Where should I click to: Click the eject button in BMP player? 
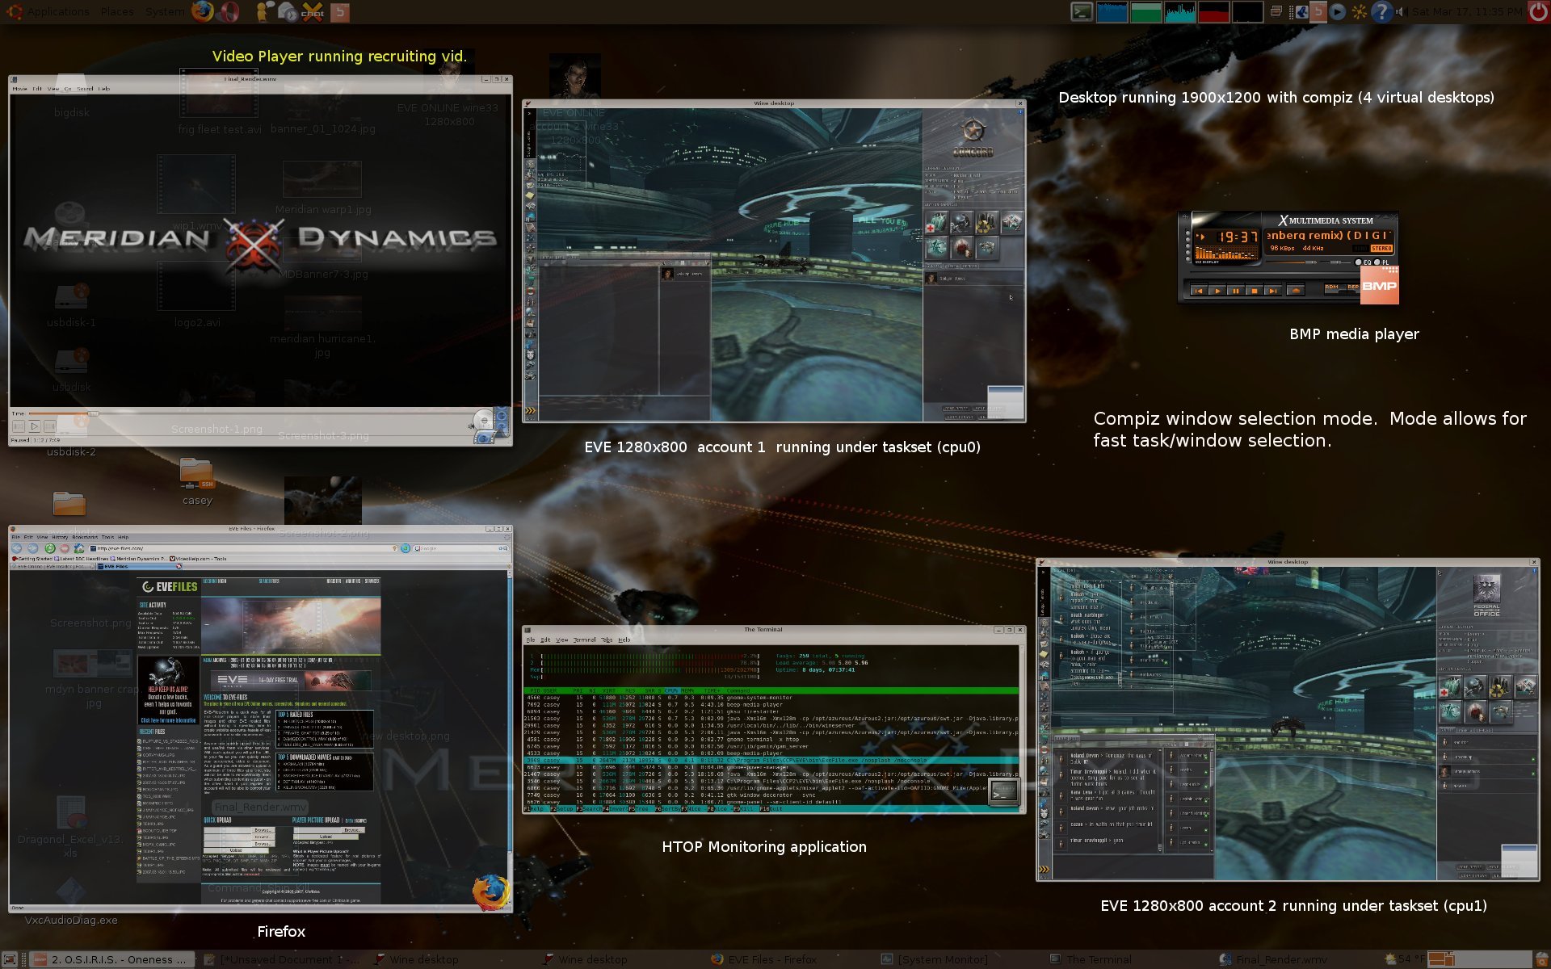[1296, 291]
